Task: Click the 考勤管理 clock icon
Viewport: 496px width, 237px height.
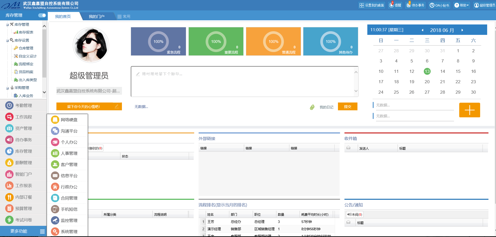Action: (9, 105)
